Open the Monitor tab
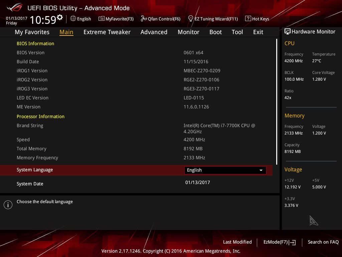Image resolution: width=342 pixels, height=257 pixels. [x=188, y=32]
